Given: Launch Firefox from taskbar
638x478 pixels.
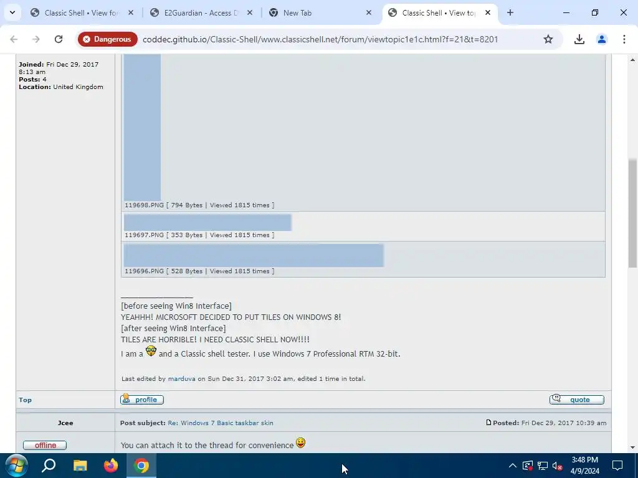Looking at the screenshot, I should coord(111,466).
